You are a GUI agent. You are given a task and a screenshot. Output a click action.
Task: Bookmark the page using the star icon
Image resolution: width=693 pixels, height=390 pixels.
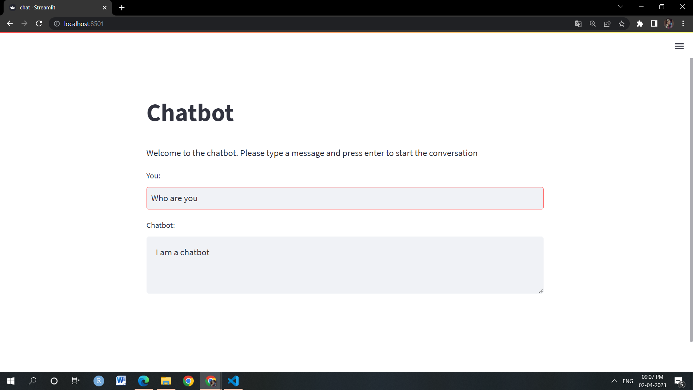pos(622,23)
